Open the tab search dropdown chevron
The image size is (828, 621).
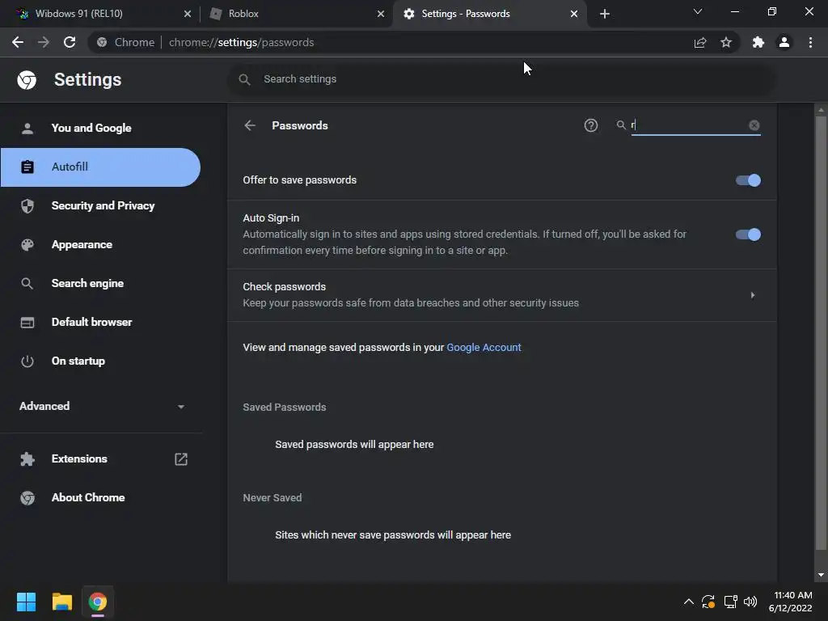pos(698,11)
